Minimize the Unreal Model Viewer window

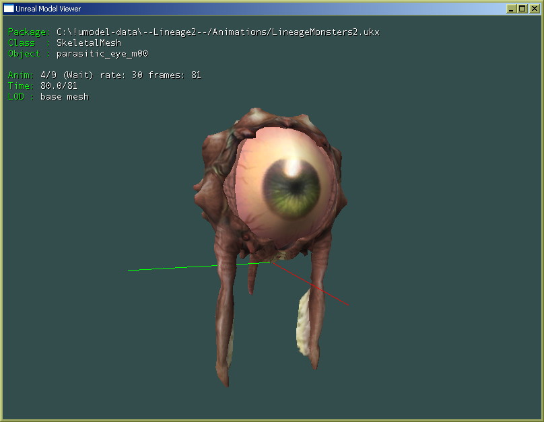pos(511,9)
